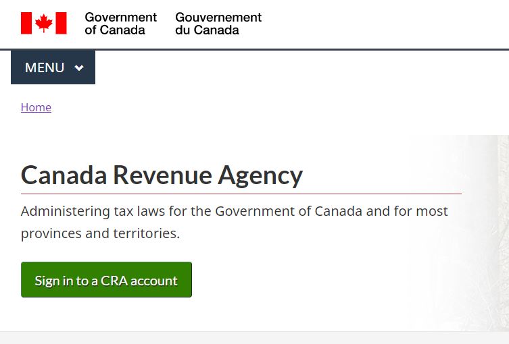Expand the MENU chevron arrow
Screen dimensions: 509x344
(79, 68)
